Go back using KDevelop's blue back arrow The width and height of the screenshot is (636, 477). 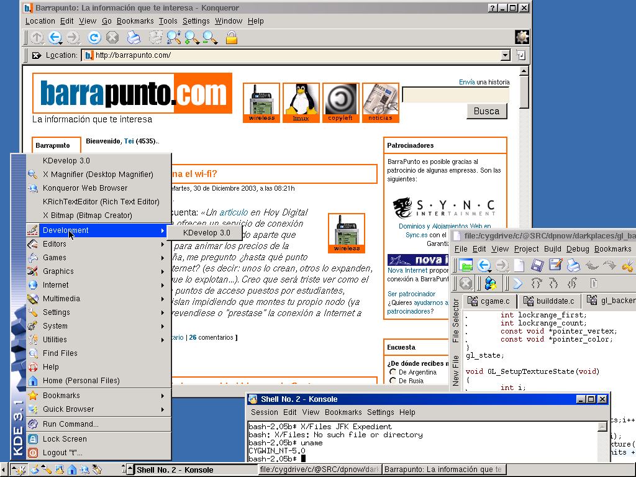[x=484, y=266]
